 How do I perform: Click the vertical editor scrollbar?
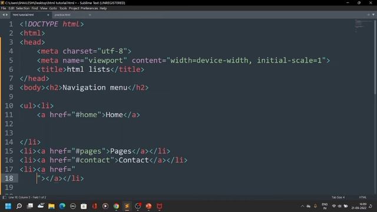375,58
